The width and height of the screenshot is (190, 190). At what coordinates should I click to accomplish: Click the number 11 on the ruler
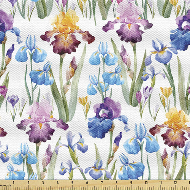(x=161, y=183)
